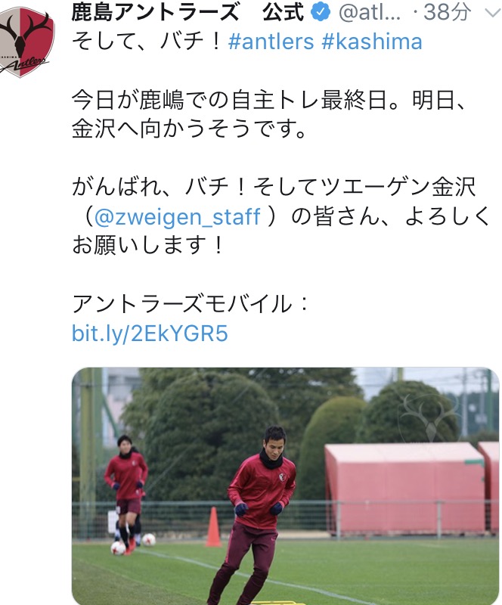Open the #kashima hashtag
Screen dimensions: 502x605
tap(372, 42)
